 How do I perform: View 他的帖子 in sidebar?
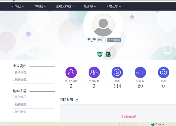click(21, 97)
